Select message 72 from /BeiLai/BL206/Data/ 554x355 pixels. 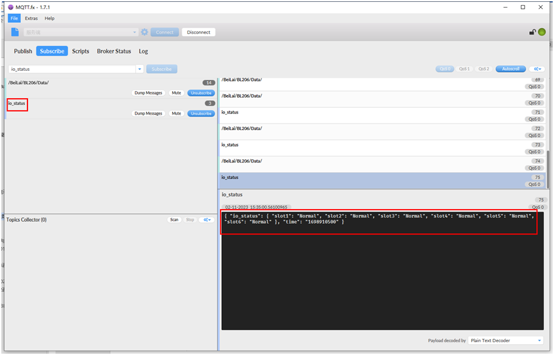pos(382,132)
